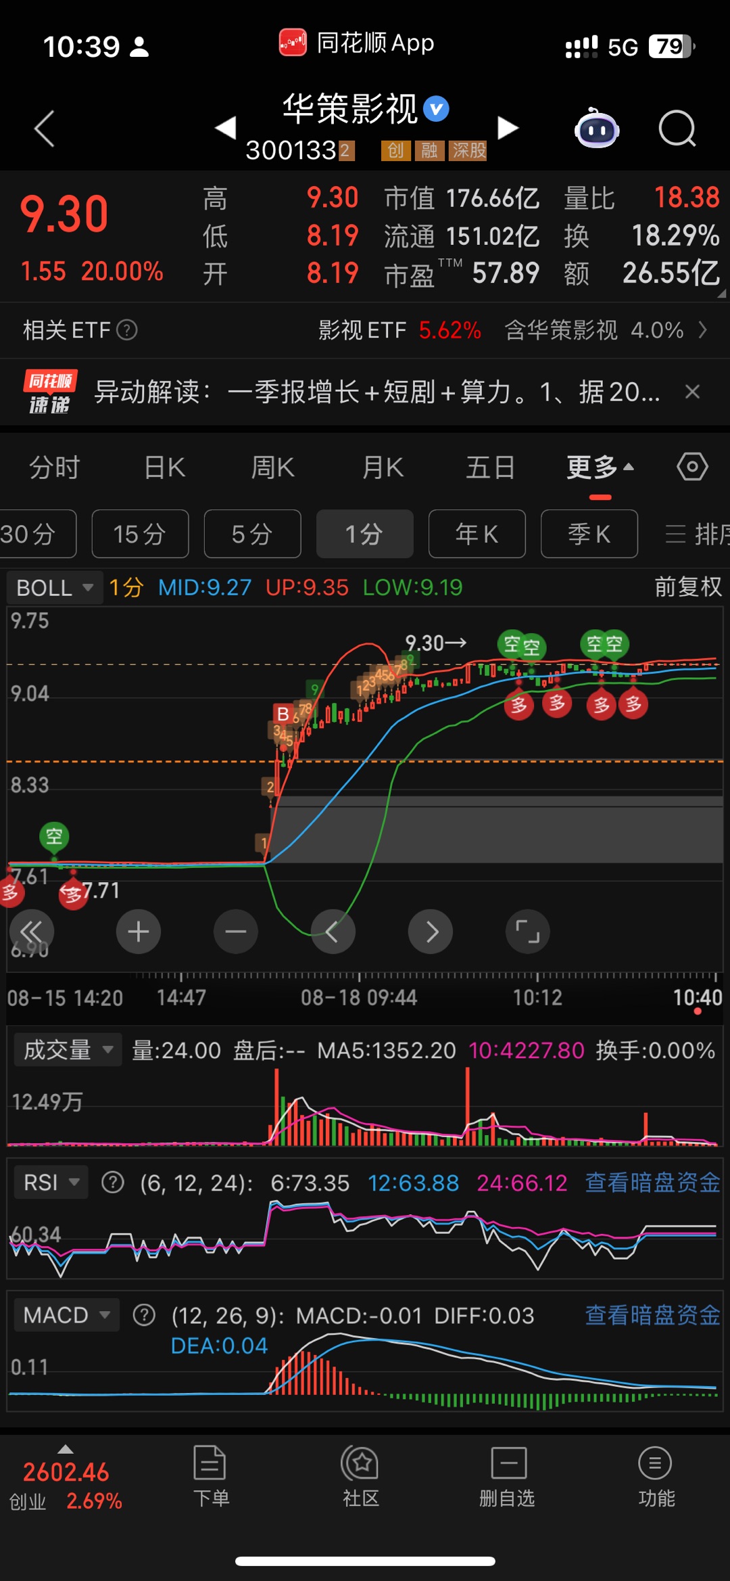The height and width of the screenshot is (1581, 730).
Task: Open 下单 order placement
Action: click(210, 1476)
